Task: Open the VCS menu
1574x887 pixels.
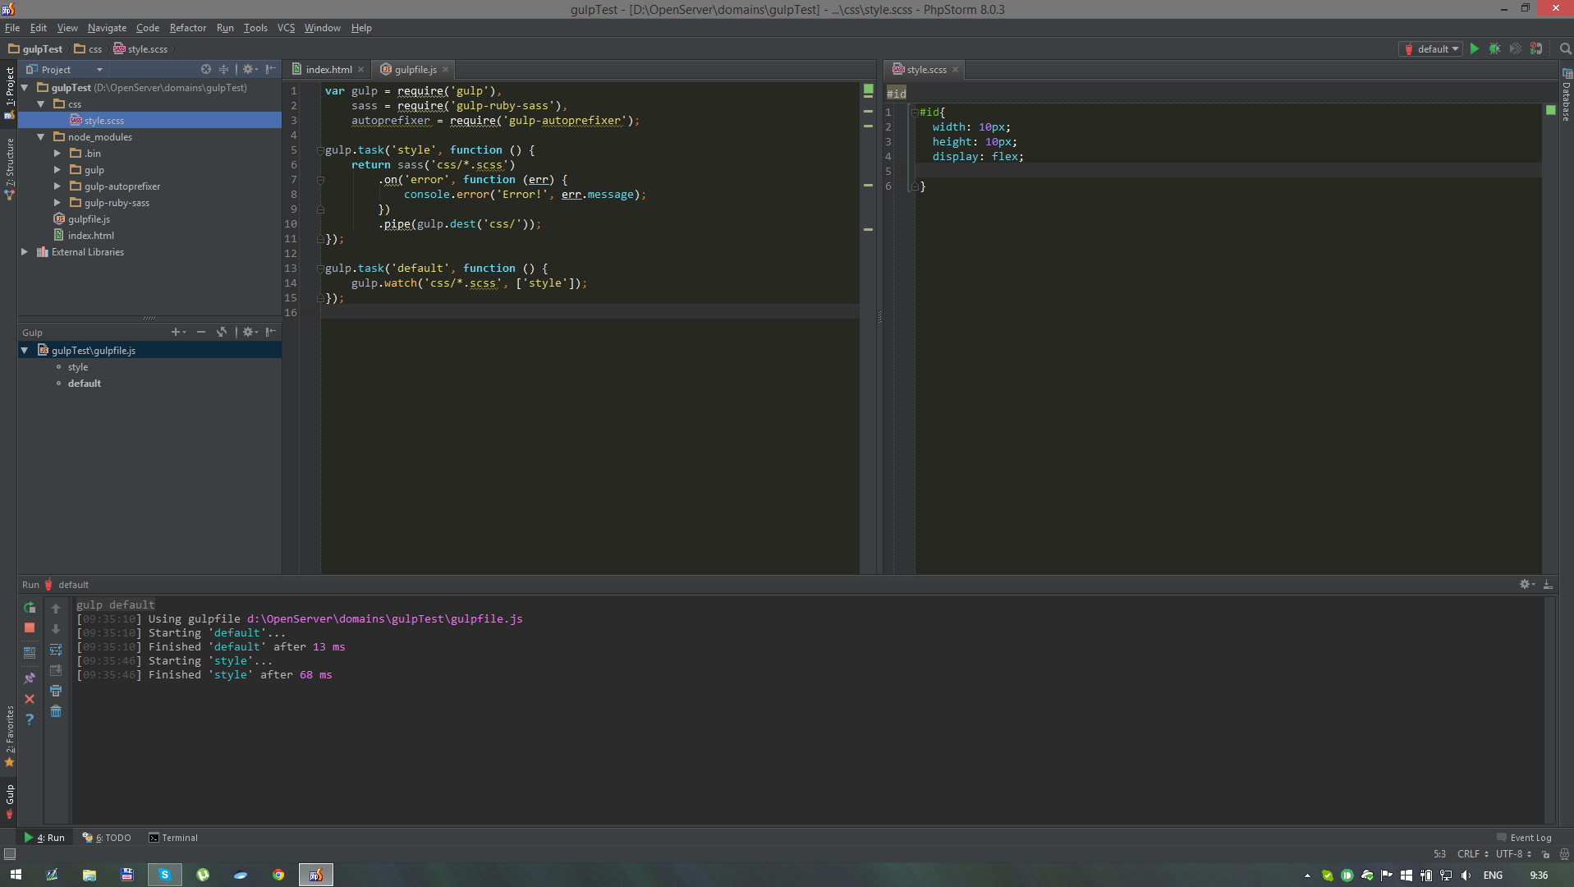Action: 286,28
